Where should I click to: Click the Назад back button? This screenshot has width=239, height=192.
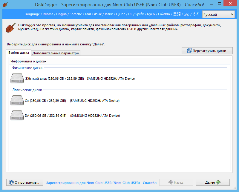pyautogui.click(x=176, y=182)
